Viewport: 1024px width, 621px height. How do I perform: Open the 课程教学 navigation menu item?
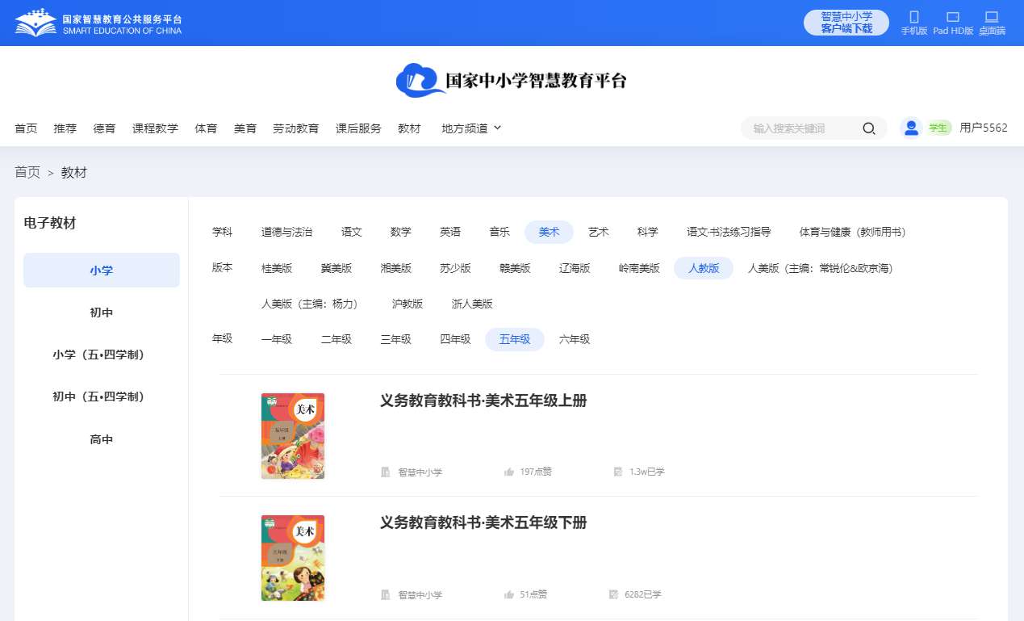point(155,128)
